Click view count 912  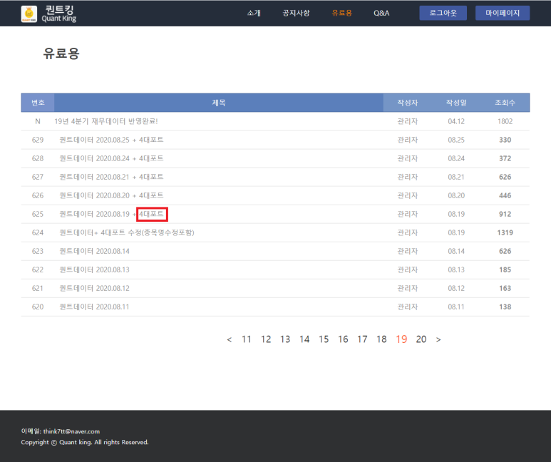point(505,214)
